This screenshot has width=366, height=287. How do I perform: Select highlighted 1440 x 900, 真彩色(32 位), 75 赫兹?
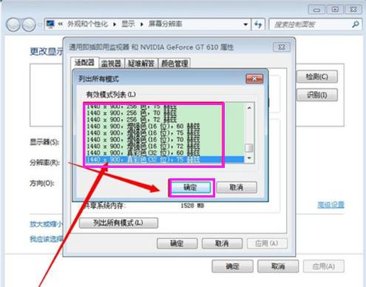(x=164, y=160)
